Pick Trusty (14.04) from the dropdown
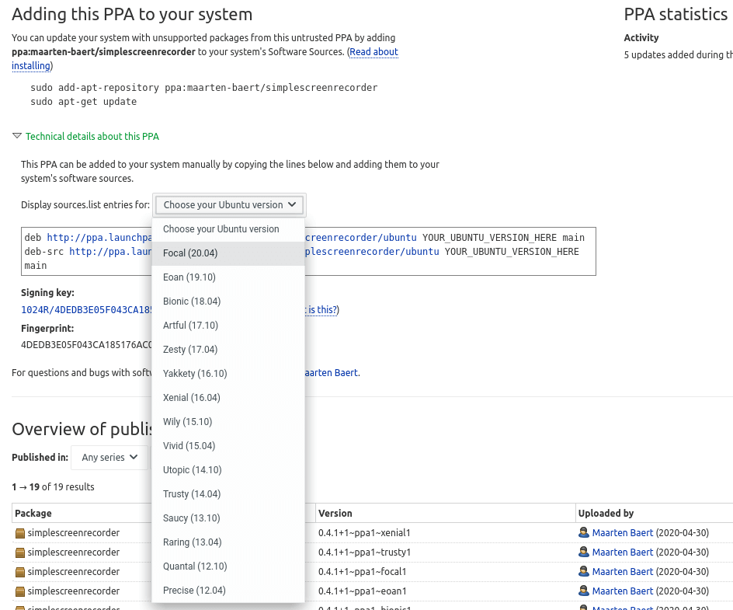The height and width of the screenshot is (610, 733). click(x=192, y=494)
